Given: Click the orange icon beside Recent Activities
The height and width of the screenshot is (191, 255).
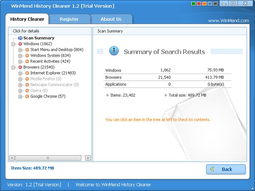Looking at the screenshot, I should (x=27, y=62).
